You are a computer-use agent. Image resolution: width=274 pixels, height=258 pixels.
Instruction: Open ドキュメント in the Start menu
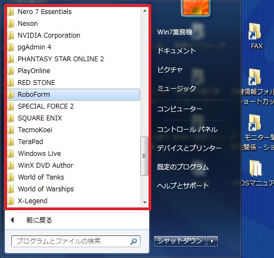pyautogui.click(x=177, y=51)
